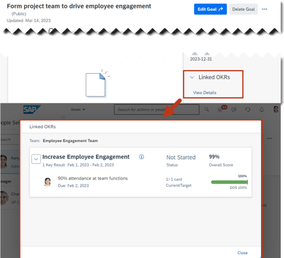284x258 pixels.
Task: Click the search for actions or people field
Action: click(x=157, y=110)
